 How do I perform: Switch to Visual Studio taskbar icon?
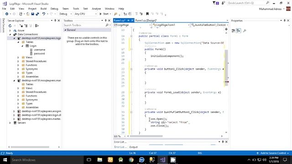pyautogui.click(x=162, y=160)
